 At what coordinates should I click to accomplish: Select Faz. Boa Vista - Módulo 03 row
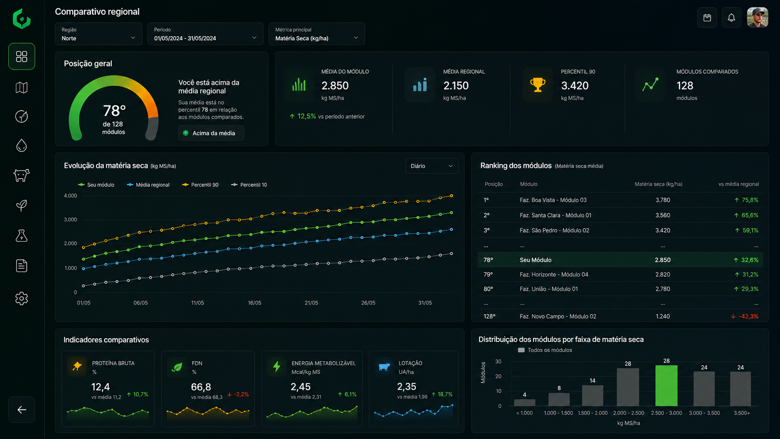pos(620,200)
